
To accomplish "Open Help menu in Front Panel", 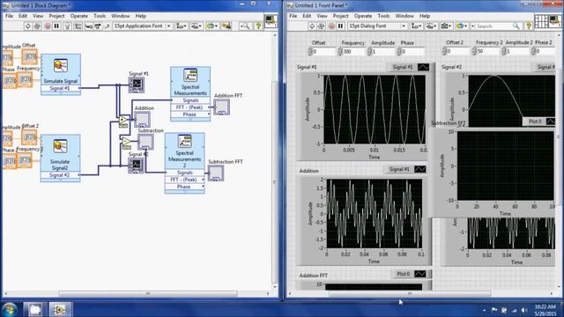I will click(425, 16).
